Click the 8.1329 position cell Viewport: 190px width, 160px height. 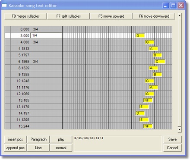click(20, 68)
